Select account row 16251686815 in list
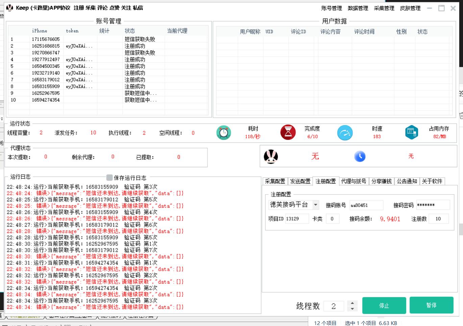The height and width of the screenshot is (326, 463). coord(46,46)
